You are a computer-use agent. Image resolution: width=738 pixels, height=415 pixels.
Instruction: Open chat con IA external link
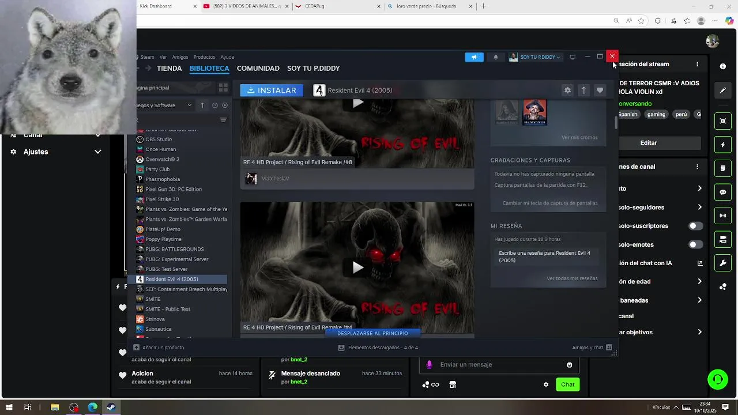point(700,263)
